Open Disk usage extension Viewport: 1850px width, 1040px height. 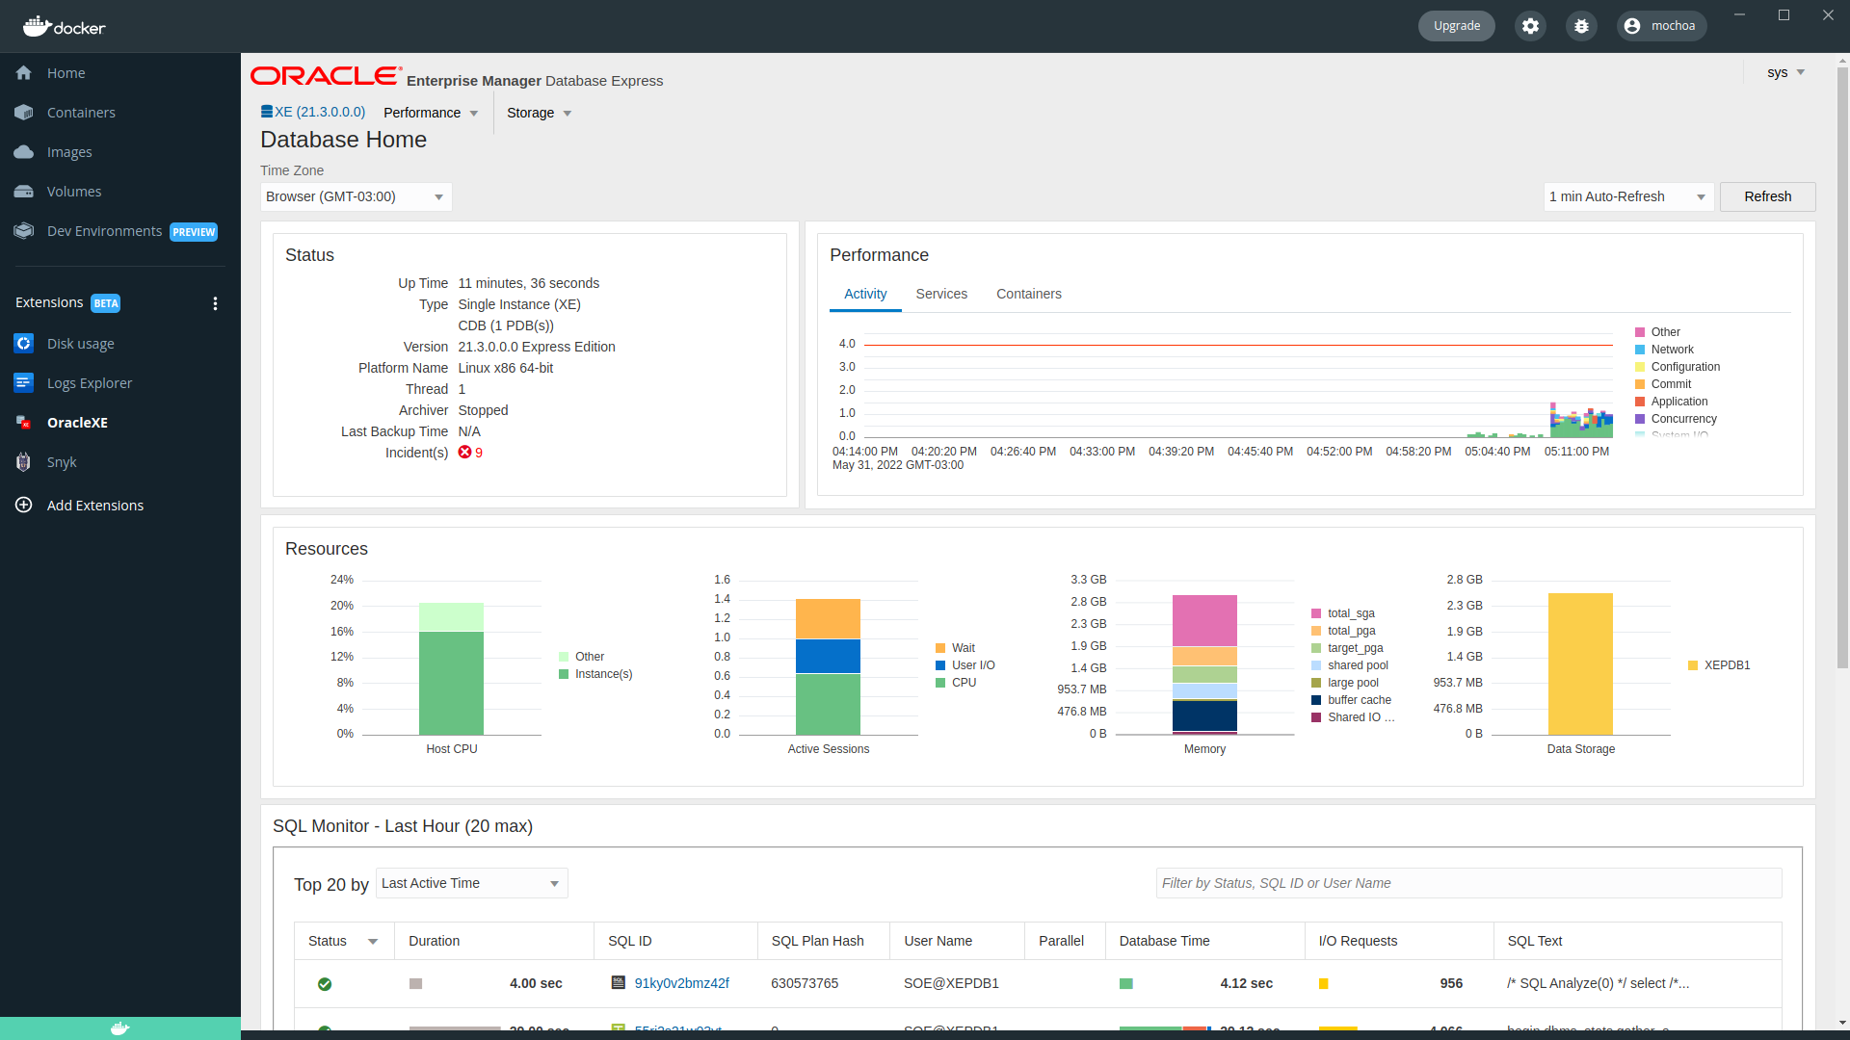tap(80, 344)
